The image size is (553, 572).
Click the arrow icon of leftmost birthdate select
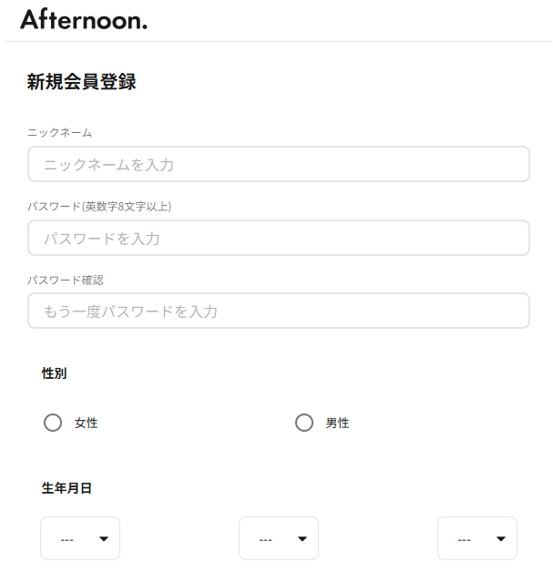click(104, 539)
